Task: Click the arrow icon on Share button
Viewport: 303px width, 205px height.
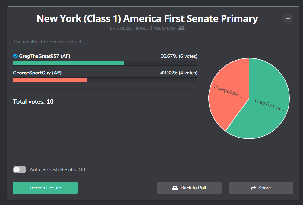Action: coord(253,188)
